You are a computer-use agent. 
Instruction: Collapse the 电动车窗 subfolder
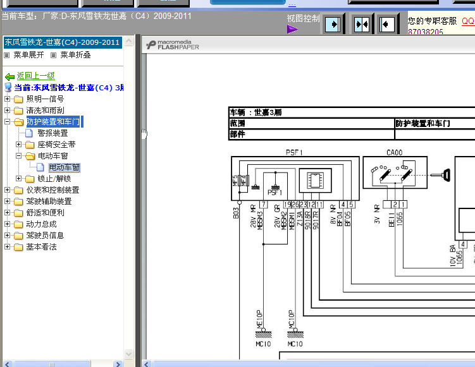point(18,156)
